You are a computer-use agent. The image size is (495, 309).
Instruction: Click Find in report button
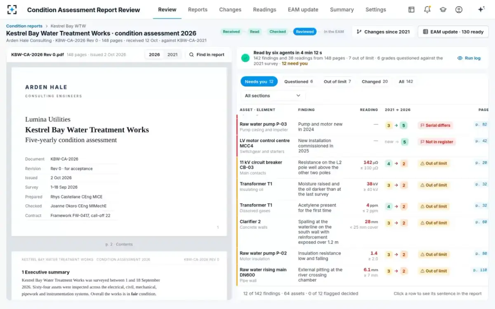pyautogui.click(x=207, y=54)
